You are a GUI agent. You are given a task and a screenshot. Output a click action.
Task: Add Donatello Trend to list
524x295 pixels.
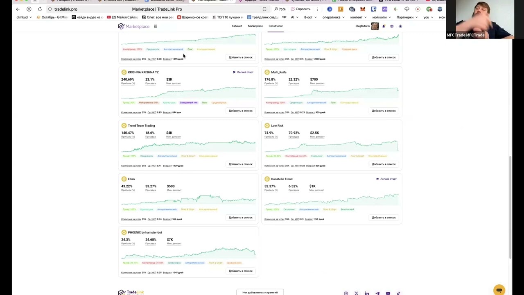[x=384, y=218]
